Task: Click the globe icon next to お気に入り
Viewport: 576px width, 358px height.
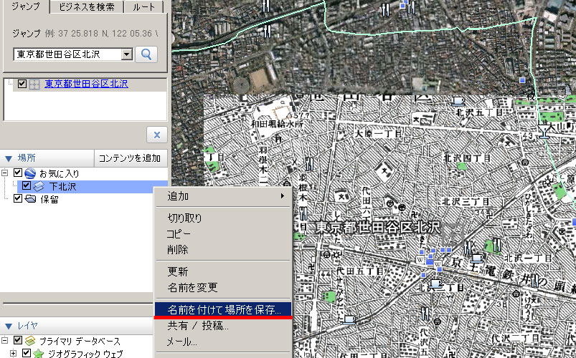Action: (30, 173)
